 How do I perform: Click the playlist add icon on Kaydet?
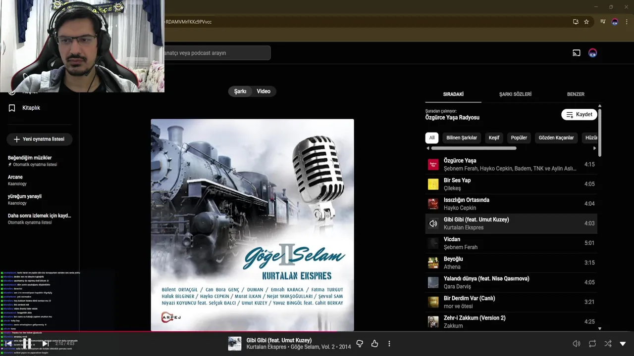(x=570, y=114)
